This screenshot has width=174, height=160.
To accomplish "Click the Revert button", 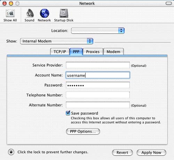I will coord(122,152).
